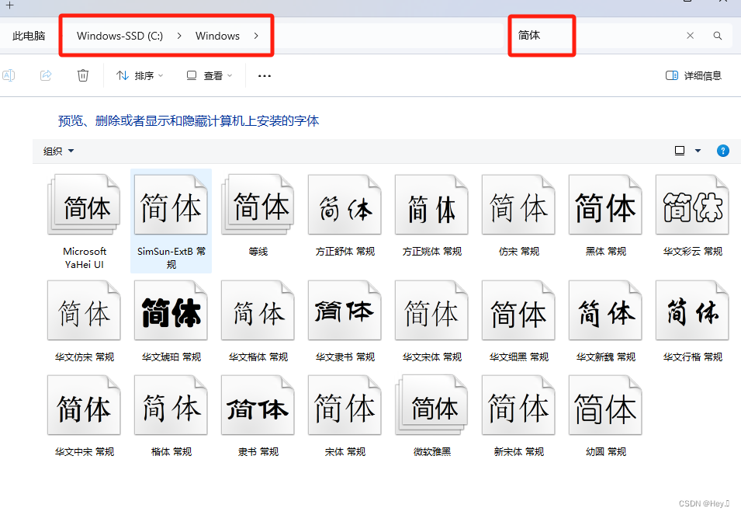Open the help question mark icon
741x515 pixels.
(723, 150)
